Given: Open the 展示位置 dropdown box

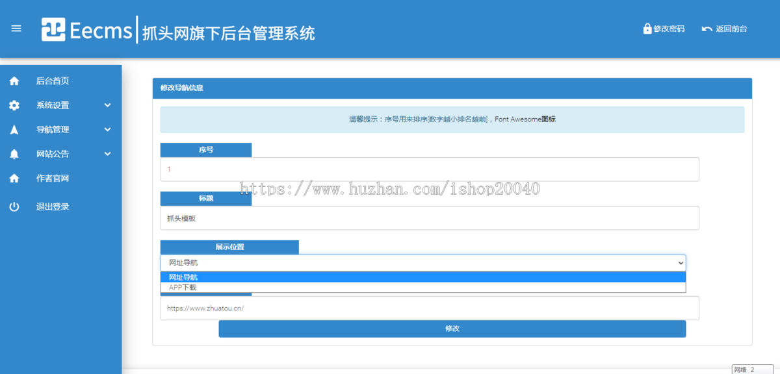Looking at the screenshot, I should pyautogui.click(x=423, y=263).
